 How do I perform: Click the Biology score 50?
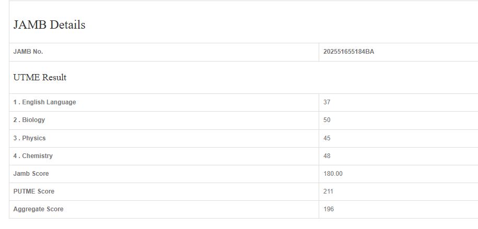point(327,120)
